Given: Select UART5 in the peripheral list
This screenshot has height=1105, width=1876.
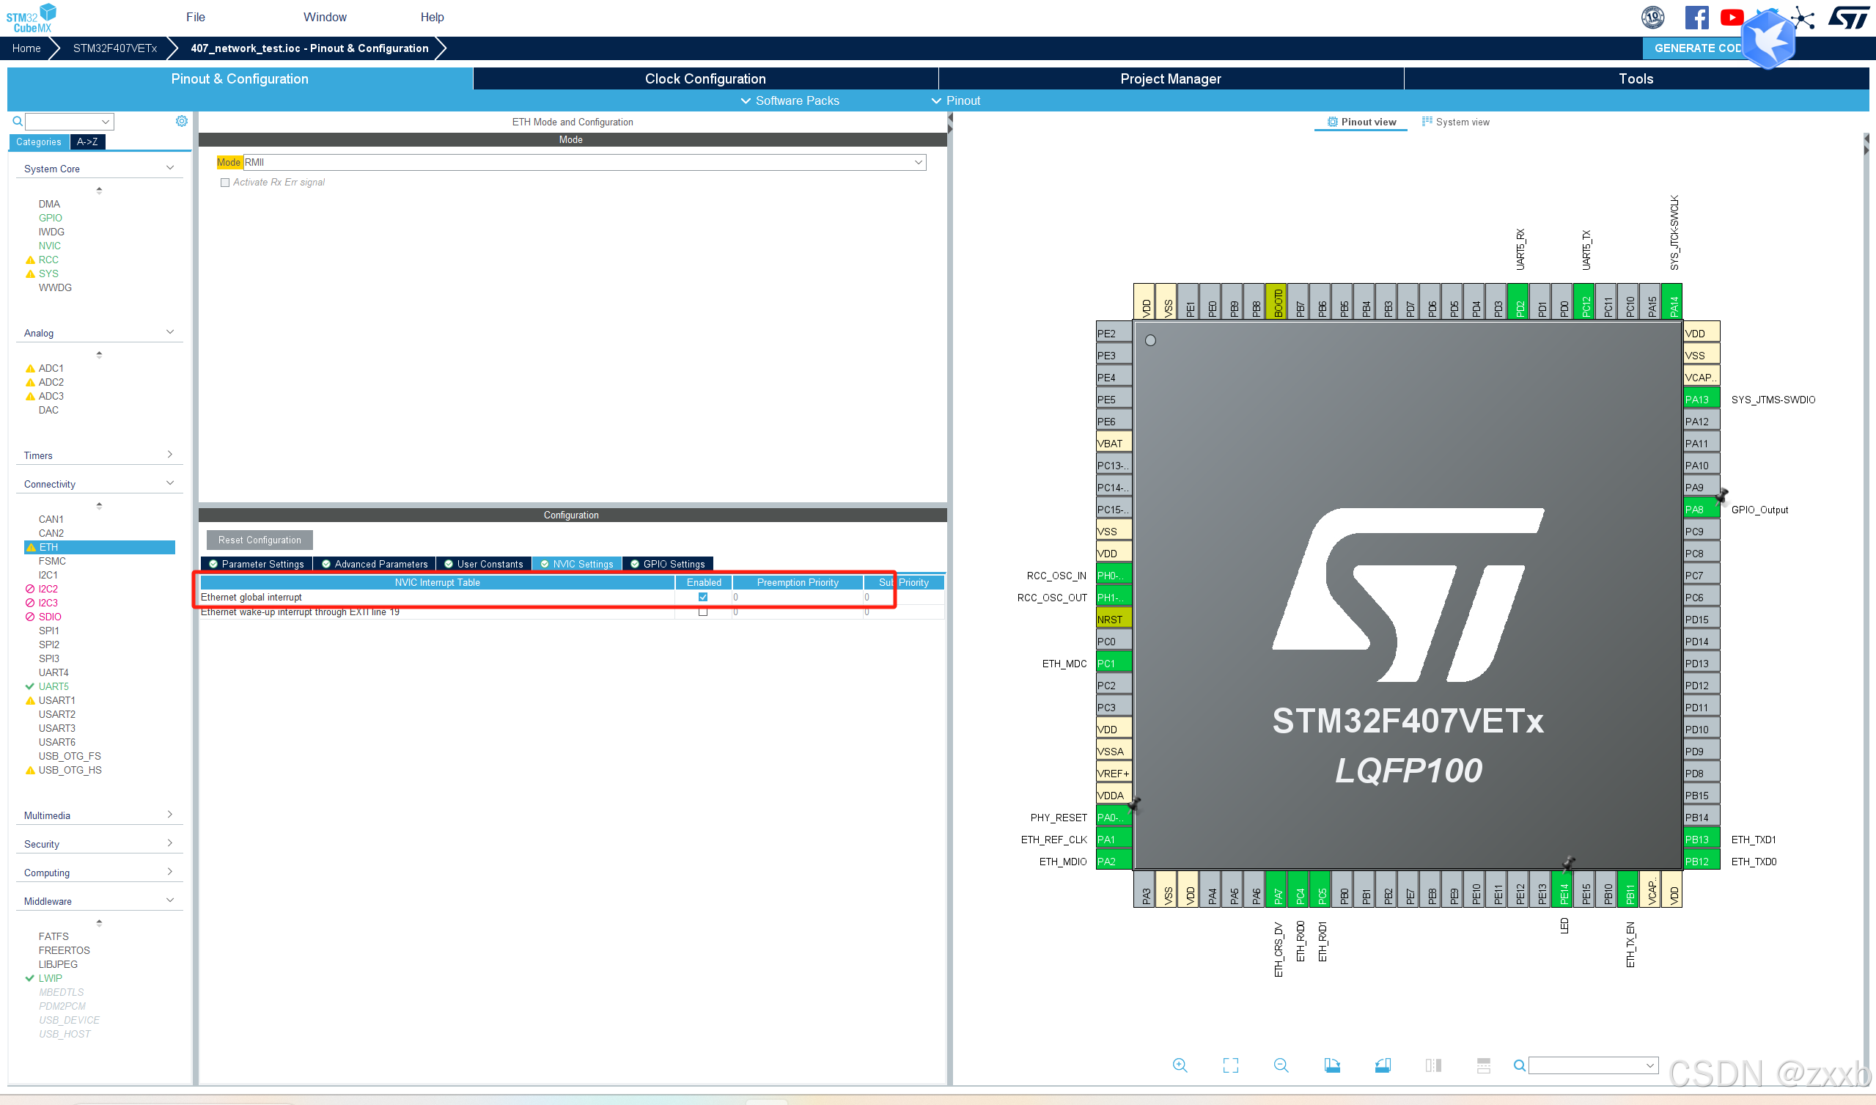Looking at the screenshot, I should [x=54, y=686].
